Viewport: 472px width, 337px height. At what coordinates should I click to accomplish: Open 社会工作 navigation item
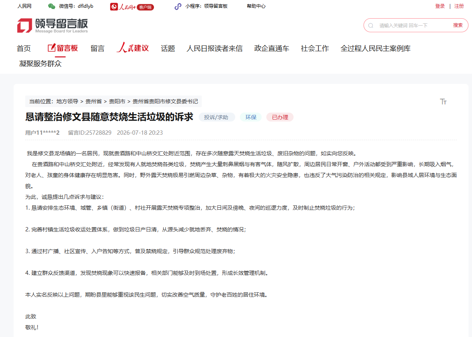315,49
